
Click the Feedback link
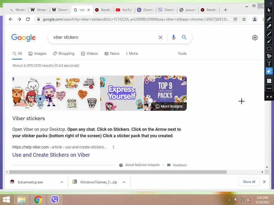tap(180, 165)
